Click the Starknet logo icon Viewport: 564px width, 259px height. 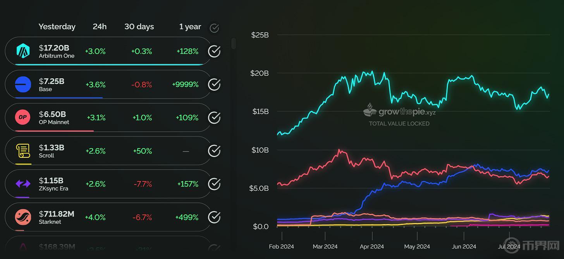[x=23, y=217]
